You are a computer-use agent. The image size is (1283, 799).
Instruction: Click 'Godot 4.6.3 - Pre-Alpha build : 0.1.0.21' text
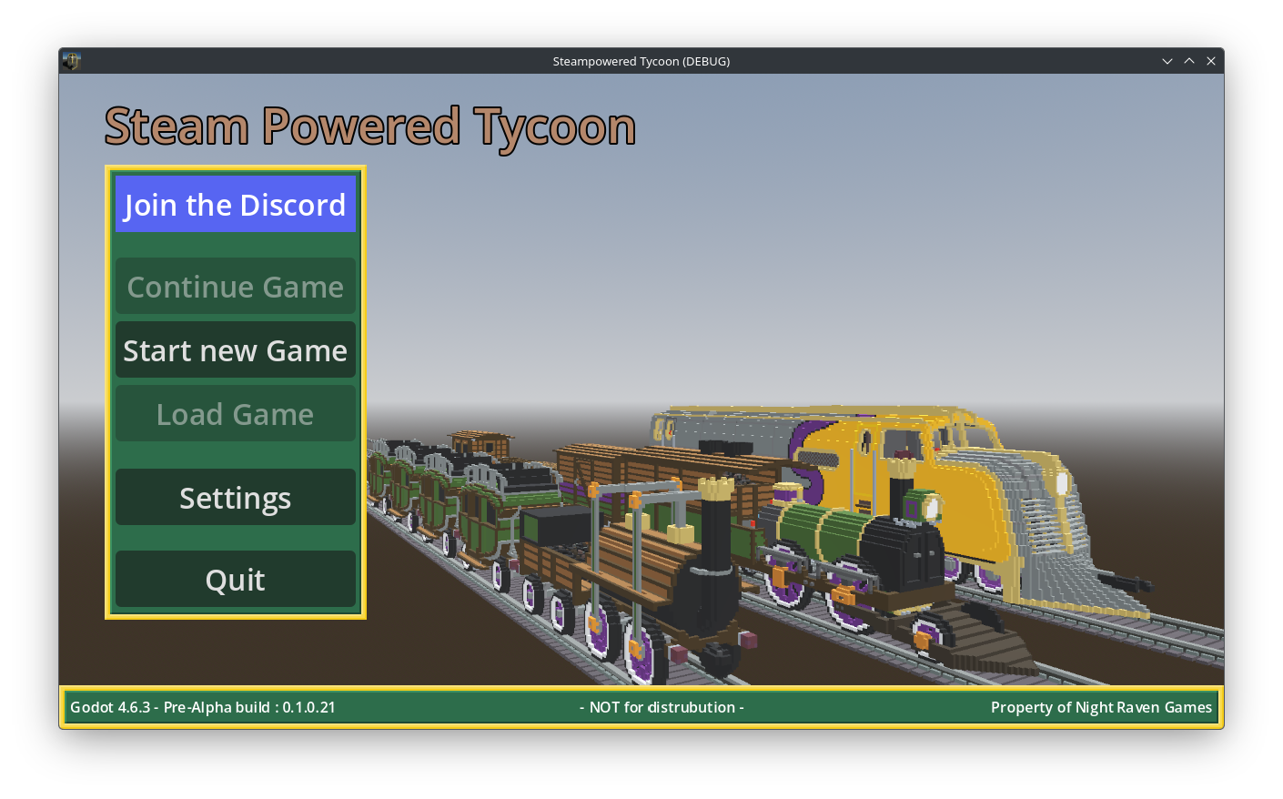(203, 707)
